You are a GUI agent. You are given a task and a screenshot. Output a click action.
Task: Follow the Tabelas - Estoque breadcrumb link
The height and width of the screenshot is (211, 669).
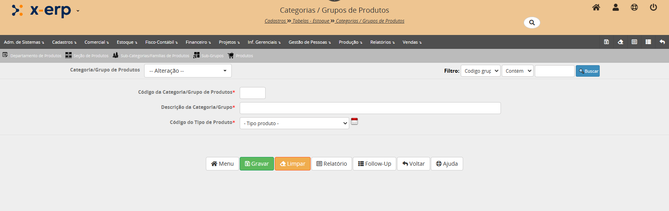[311, 21]
